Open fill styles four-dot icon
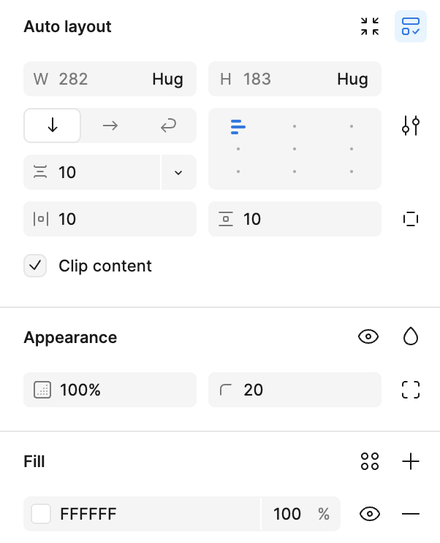The width and height of the screenshot is (440, 543). 370,461
